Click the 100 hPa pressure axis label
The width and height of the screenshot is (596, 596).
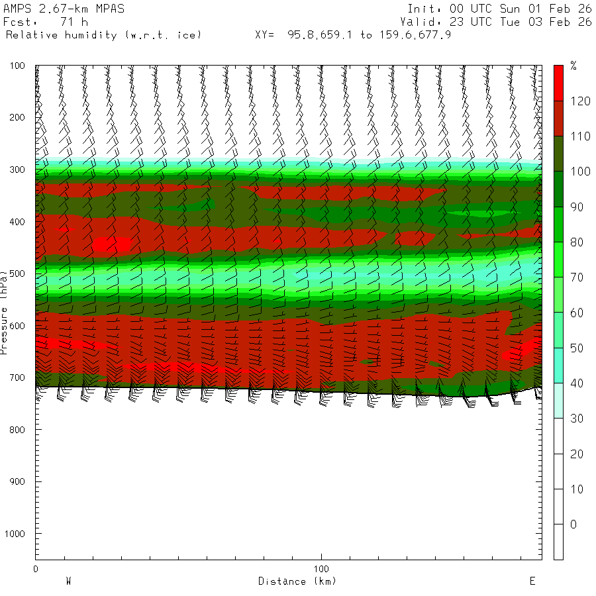click(x=17, y=66)
